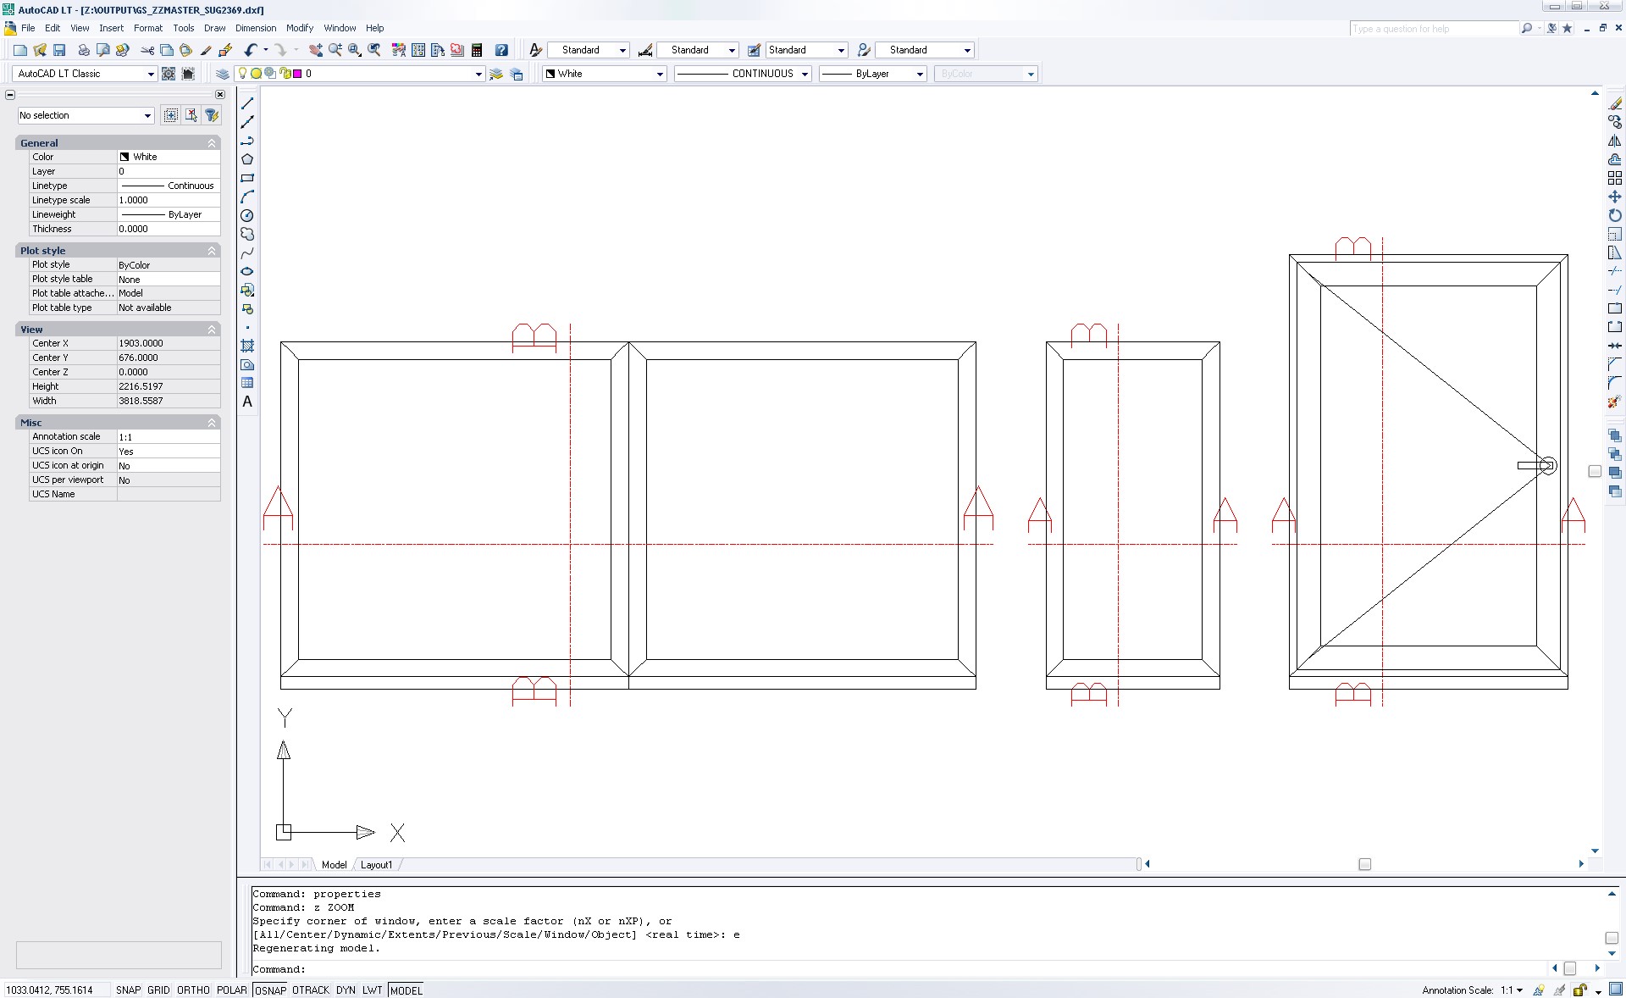Screen dimensions: 1626x998
Task: Select the Move modify tool
Action: coord(1615,197)
